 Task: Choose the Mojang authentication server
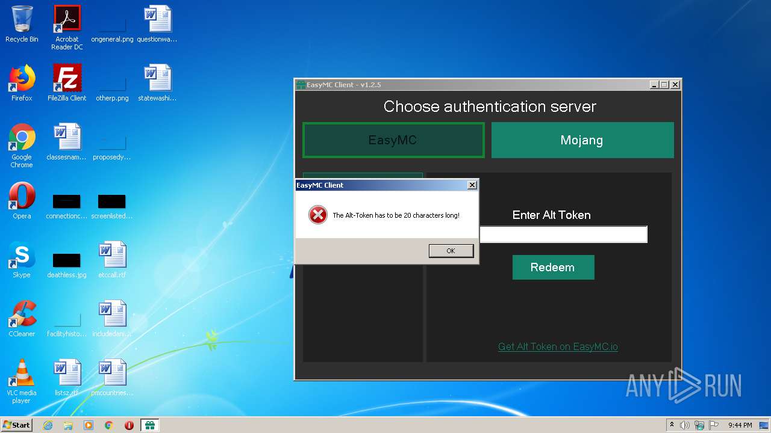(582, 140)
